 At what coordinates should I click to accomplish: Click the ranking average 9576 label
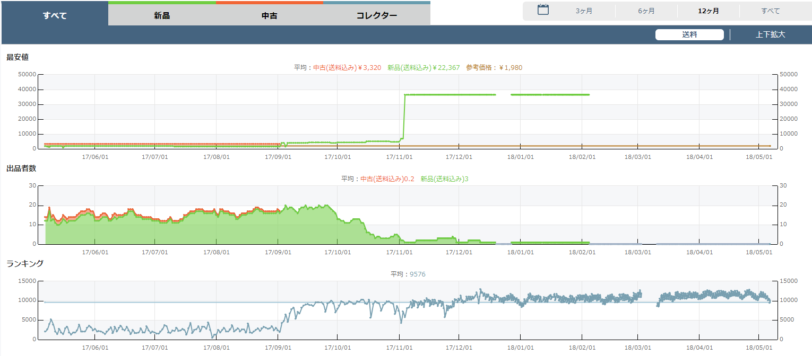[x=408, y=274]
